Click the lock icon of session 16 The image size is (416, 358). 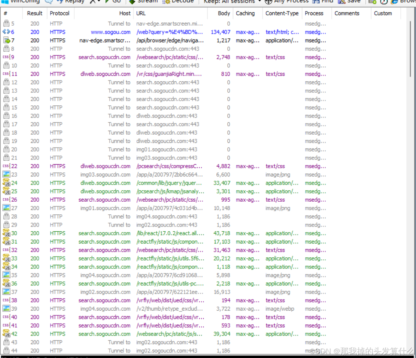6,116
